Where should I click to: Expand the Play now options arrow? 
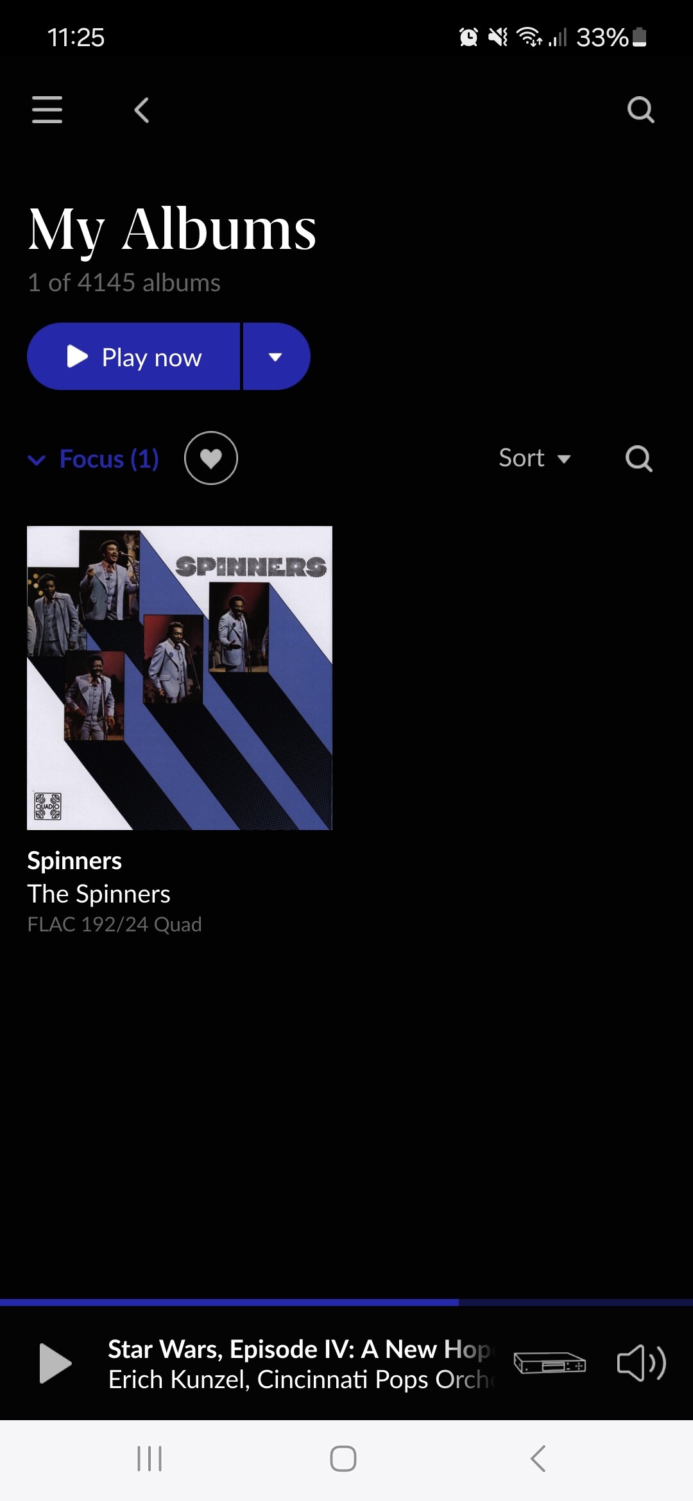pos(277,357)
